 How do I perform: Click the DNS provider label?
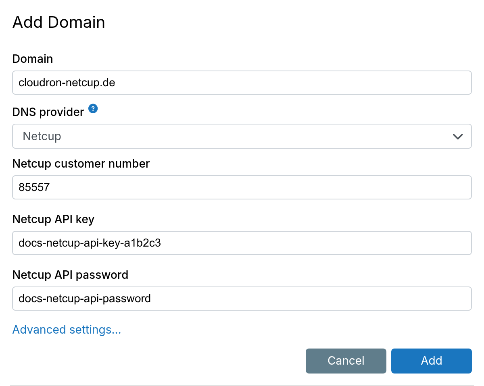[x=48, y=112]
